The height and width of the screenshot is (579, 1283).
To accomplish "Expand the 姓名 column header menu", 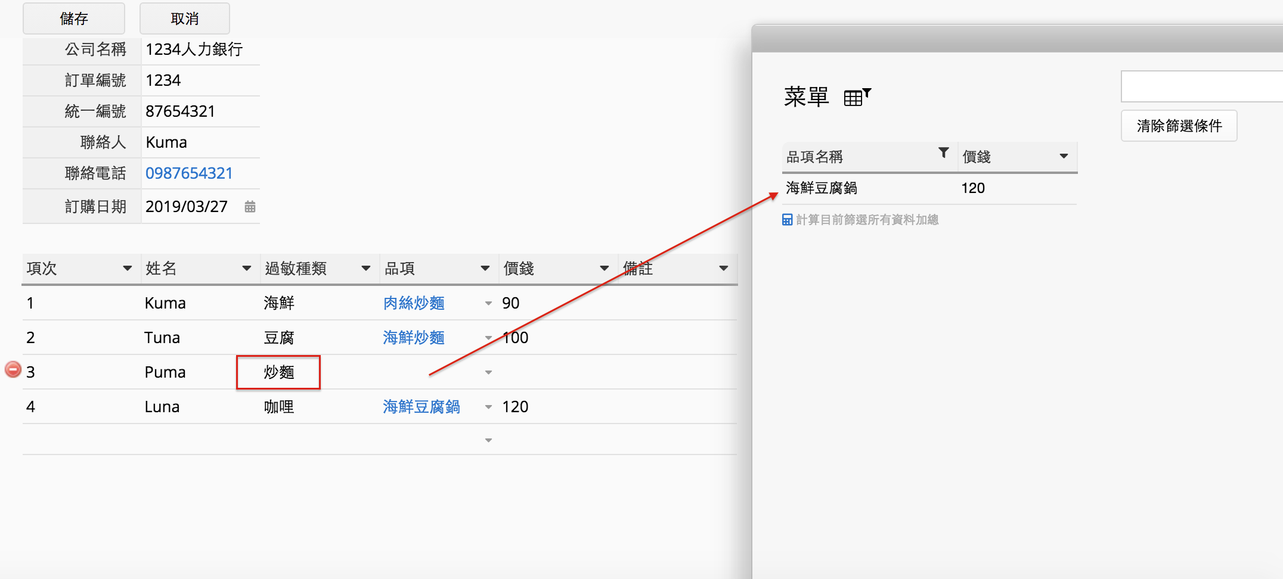I will [x=246, y=269].
